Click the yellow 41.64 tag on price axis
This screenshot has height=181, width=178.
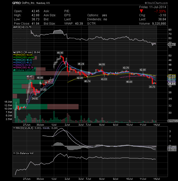172,76
